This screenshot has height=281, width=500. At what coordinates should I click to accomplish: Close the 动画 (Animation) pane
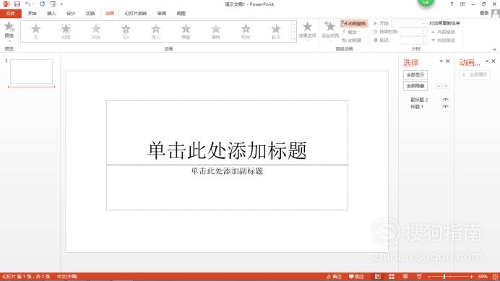[x=493, y=61]
